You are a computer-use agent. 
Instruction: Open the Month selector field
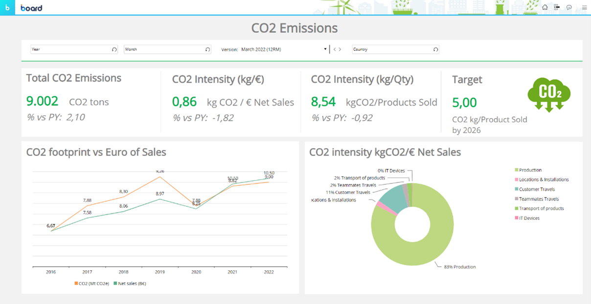point(164,49)
